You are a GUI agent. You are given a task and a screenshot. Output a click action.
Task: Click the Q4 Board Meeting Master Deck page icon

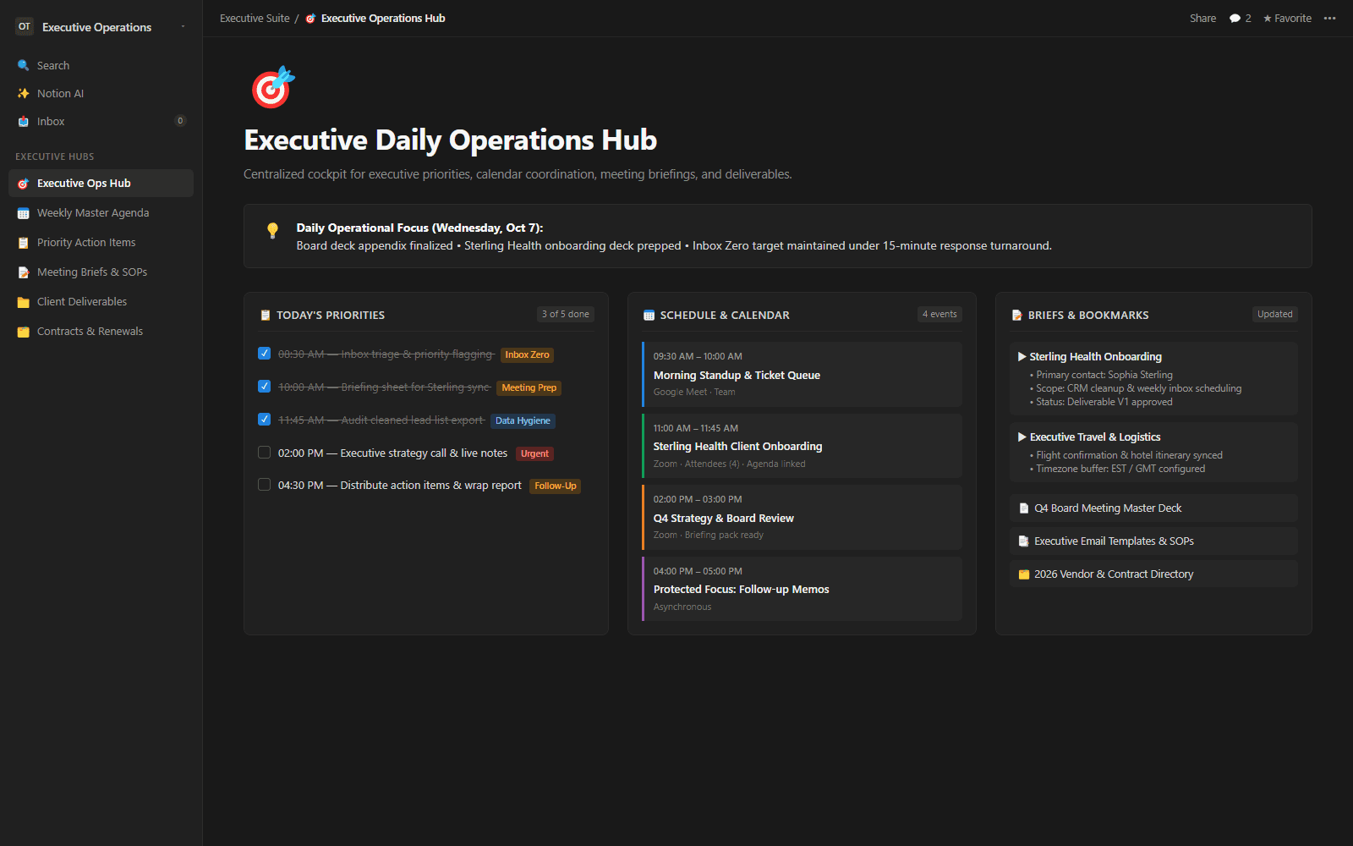(x=1024, y=508)
